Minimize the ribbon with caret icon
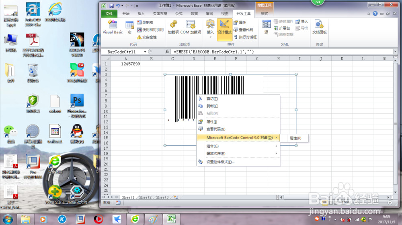Image resolution: width=402 pixels, height=225 pixels. point(369,14)
